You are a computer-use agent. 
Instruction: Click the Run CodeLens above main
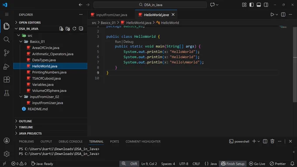click(x=117, y=41)
